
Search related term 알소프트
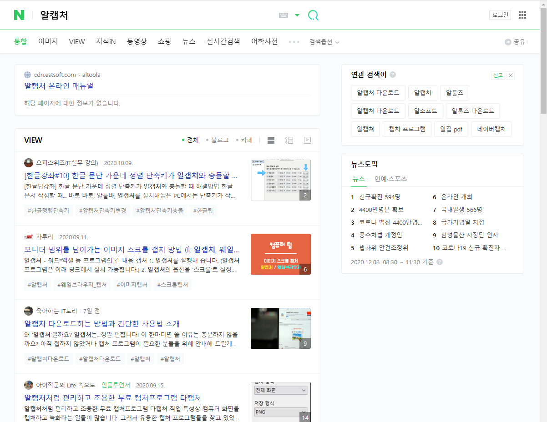pyautogui.click(x=425, y=111)
